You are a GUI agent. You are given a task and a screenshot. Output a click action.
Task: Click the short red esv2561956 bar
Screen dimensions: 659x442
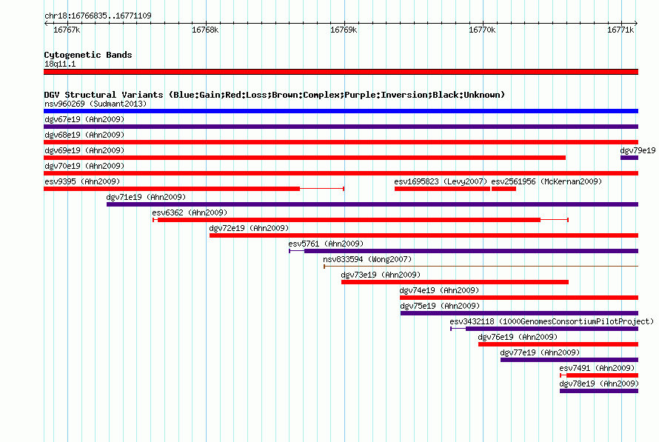(x=504, y=189)
